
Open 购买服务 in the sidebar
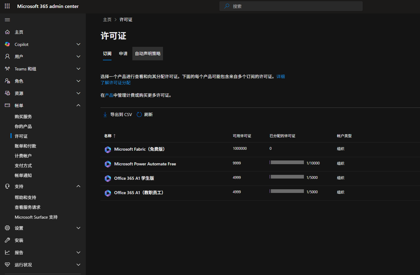(23, 117)
